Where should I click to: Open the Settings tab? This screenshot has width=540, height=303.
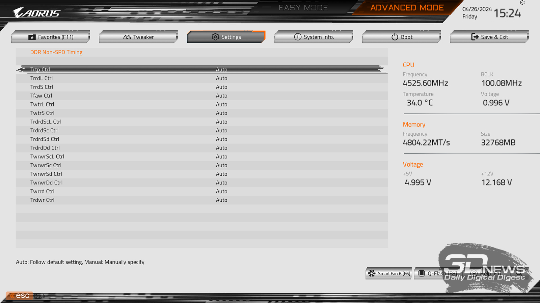pos(226,37)
